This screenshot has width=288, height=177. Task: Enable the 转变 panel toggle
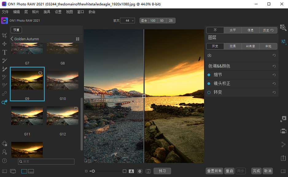[209, 92]
